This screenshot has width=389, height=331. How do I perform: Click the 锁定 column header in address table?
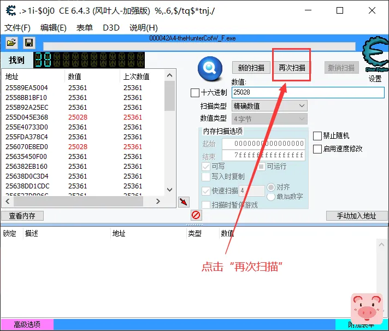click(11, 233)
